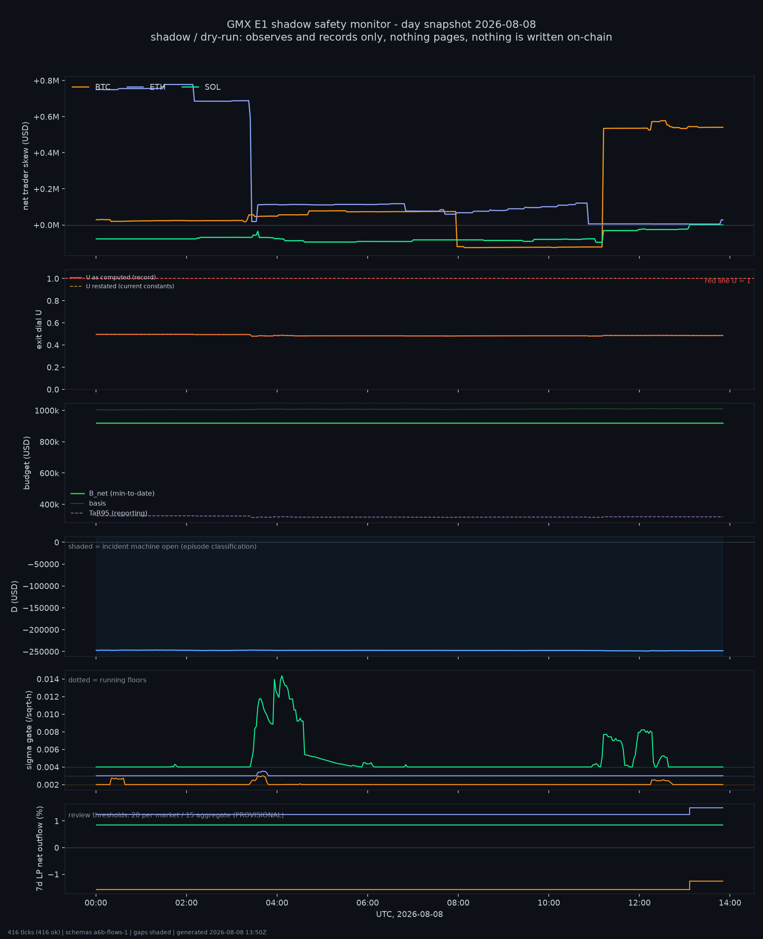
Task: Click the '1.0' tick on exit dial axis
Action: click(x=53, y=279)
